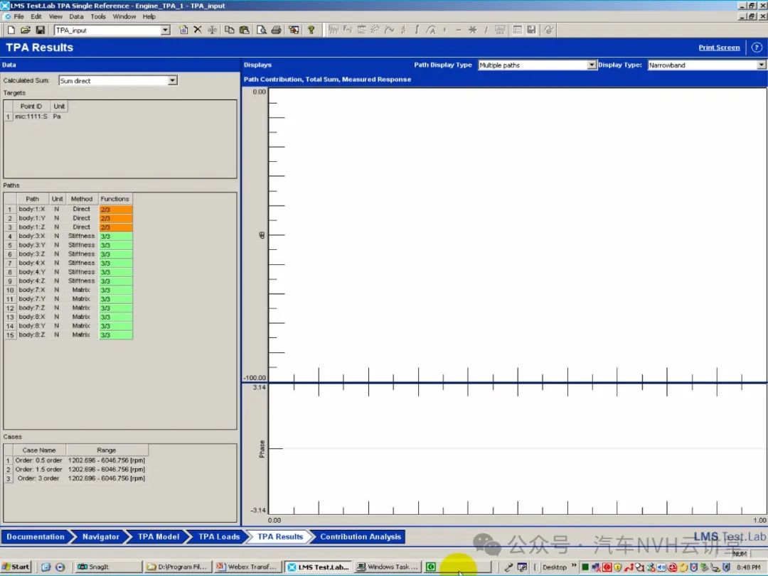The image size is (768, 576).
Task: Go to the TPA Loads tab
Action: [218, 537]
